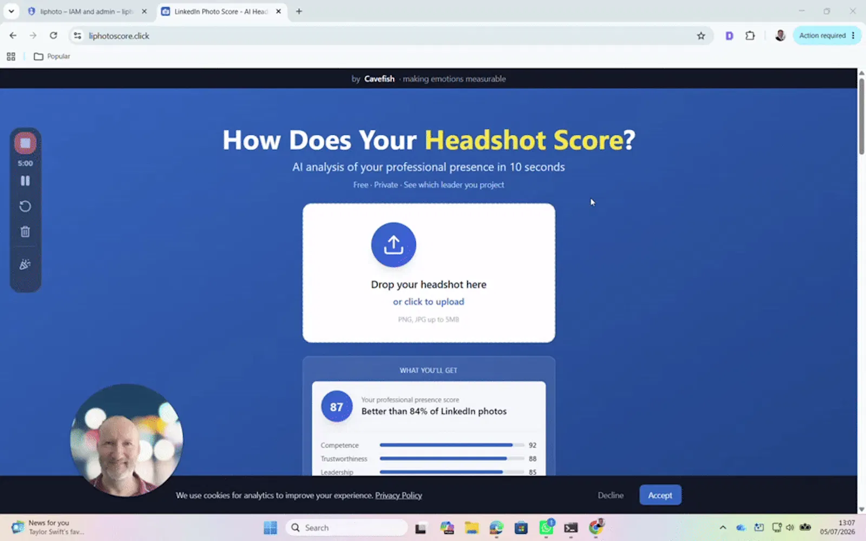Accept the analytics cookies

click(x=660, y=495)
